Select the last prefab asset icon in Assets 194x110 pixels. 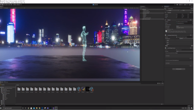coord(92,89)
